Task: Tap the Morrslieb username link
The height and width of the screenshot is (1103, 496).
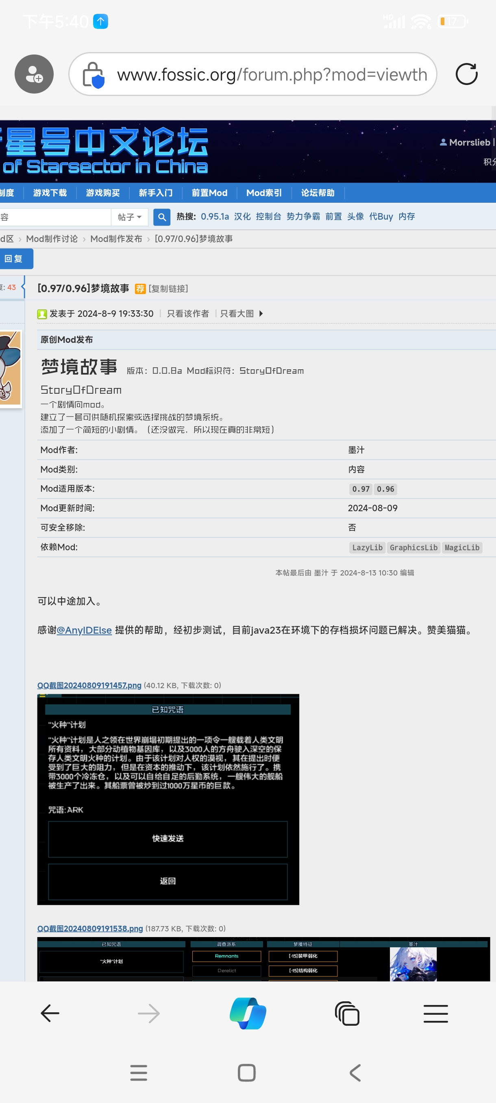Action: pos(470,142)
